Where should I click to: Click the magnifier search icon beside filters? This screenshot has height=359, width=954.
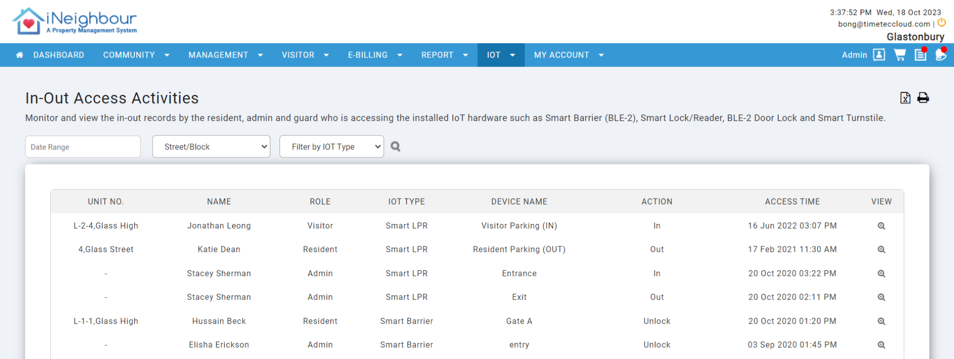tap(395, 146)
